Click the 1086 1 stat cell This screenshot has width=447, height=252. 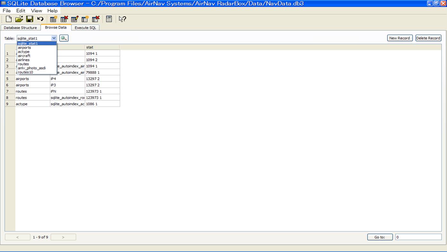(102, 104)
